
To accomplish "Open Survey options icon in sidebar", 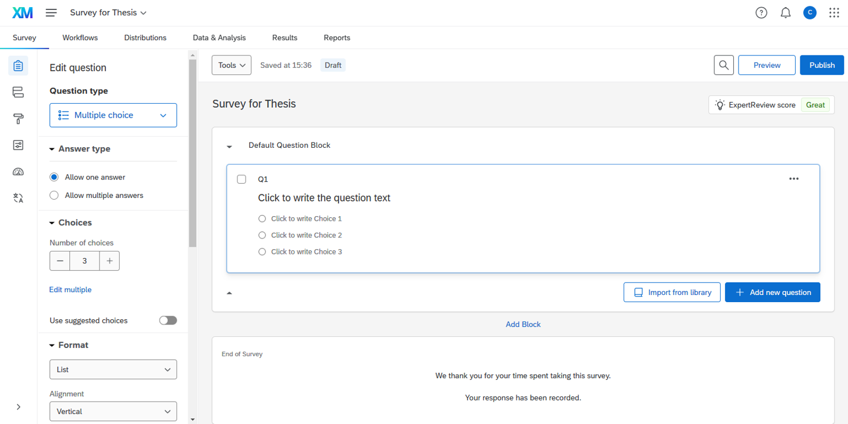I will (18, 145).
